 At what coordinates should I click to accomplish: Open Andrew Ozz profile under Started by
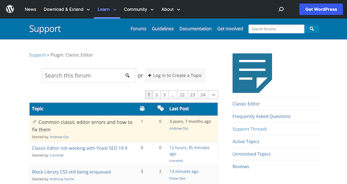[59, 137]
